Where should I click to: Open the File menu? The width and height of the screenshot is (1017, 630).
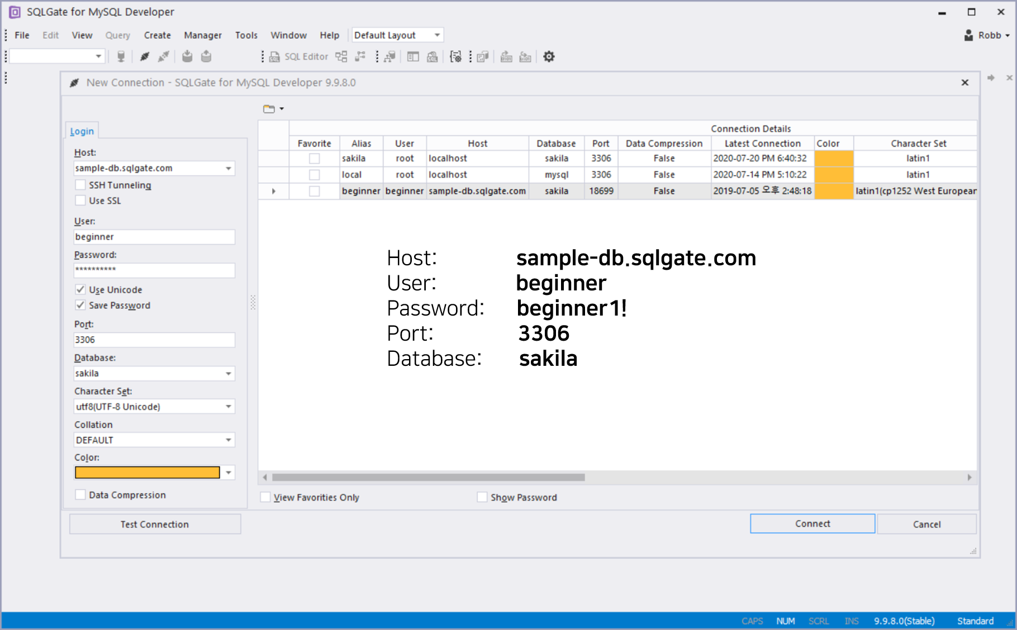[22, 35]
